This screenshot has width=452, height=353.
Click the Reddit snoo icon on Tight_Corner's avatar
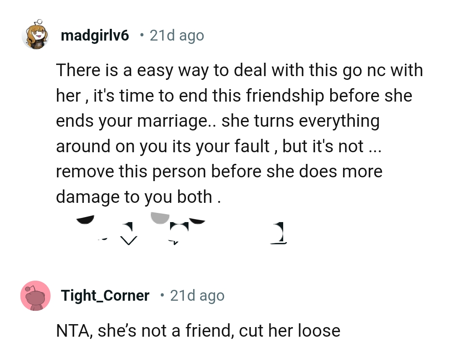click(x=36, y=296)
